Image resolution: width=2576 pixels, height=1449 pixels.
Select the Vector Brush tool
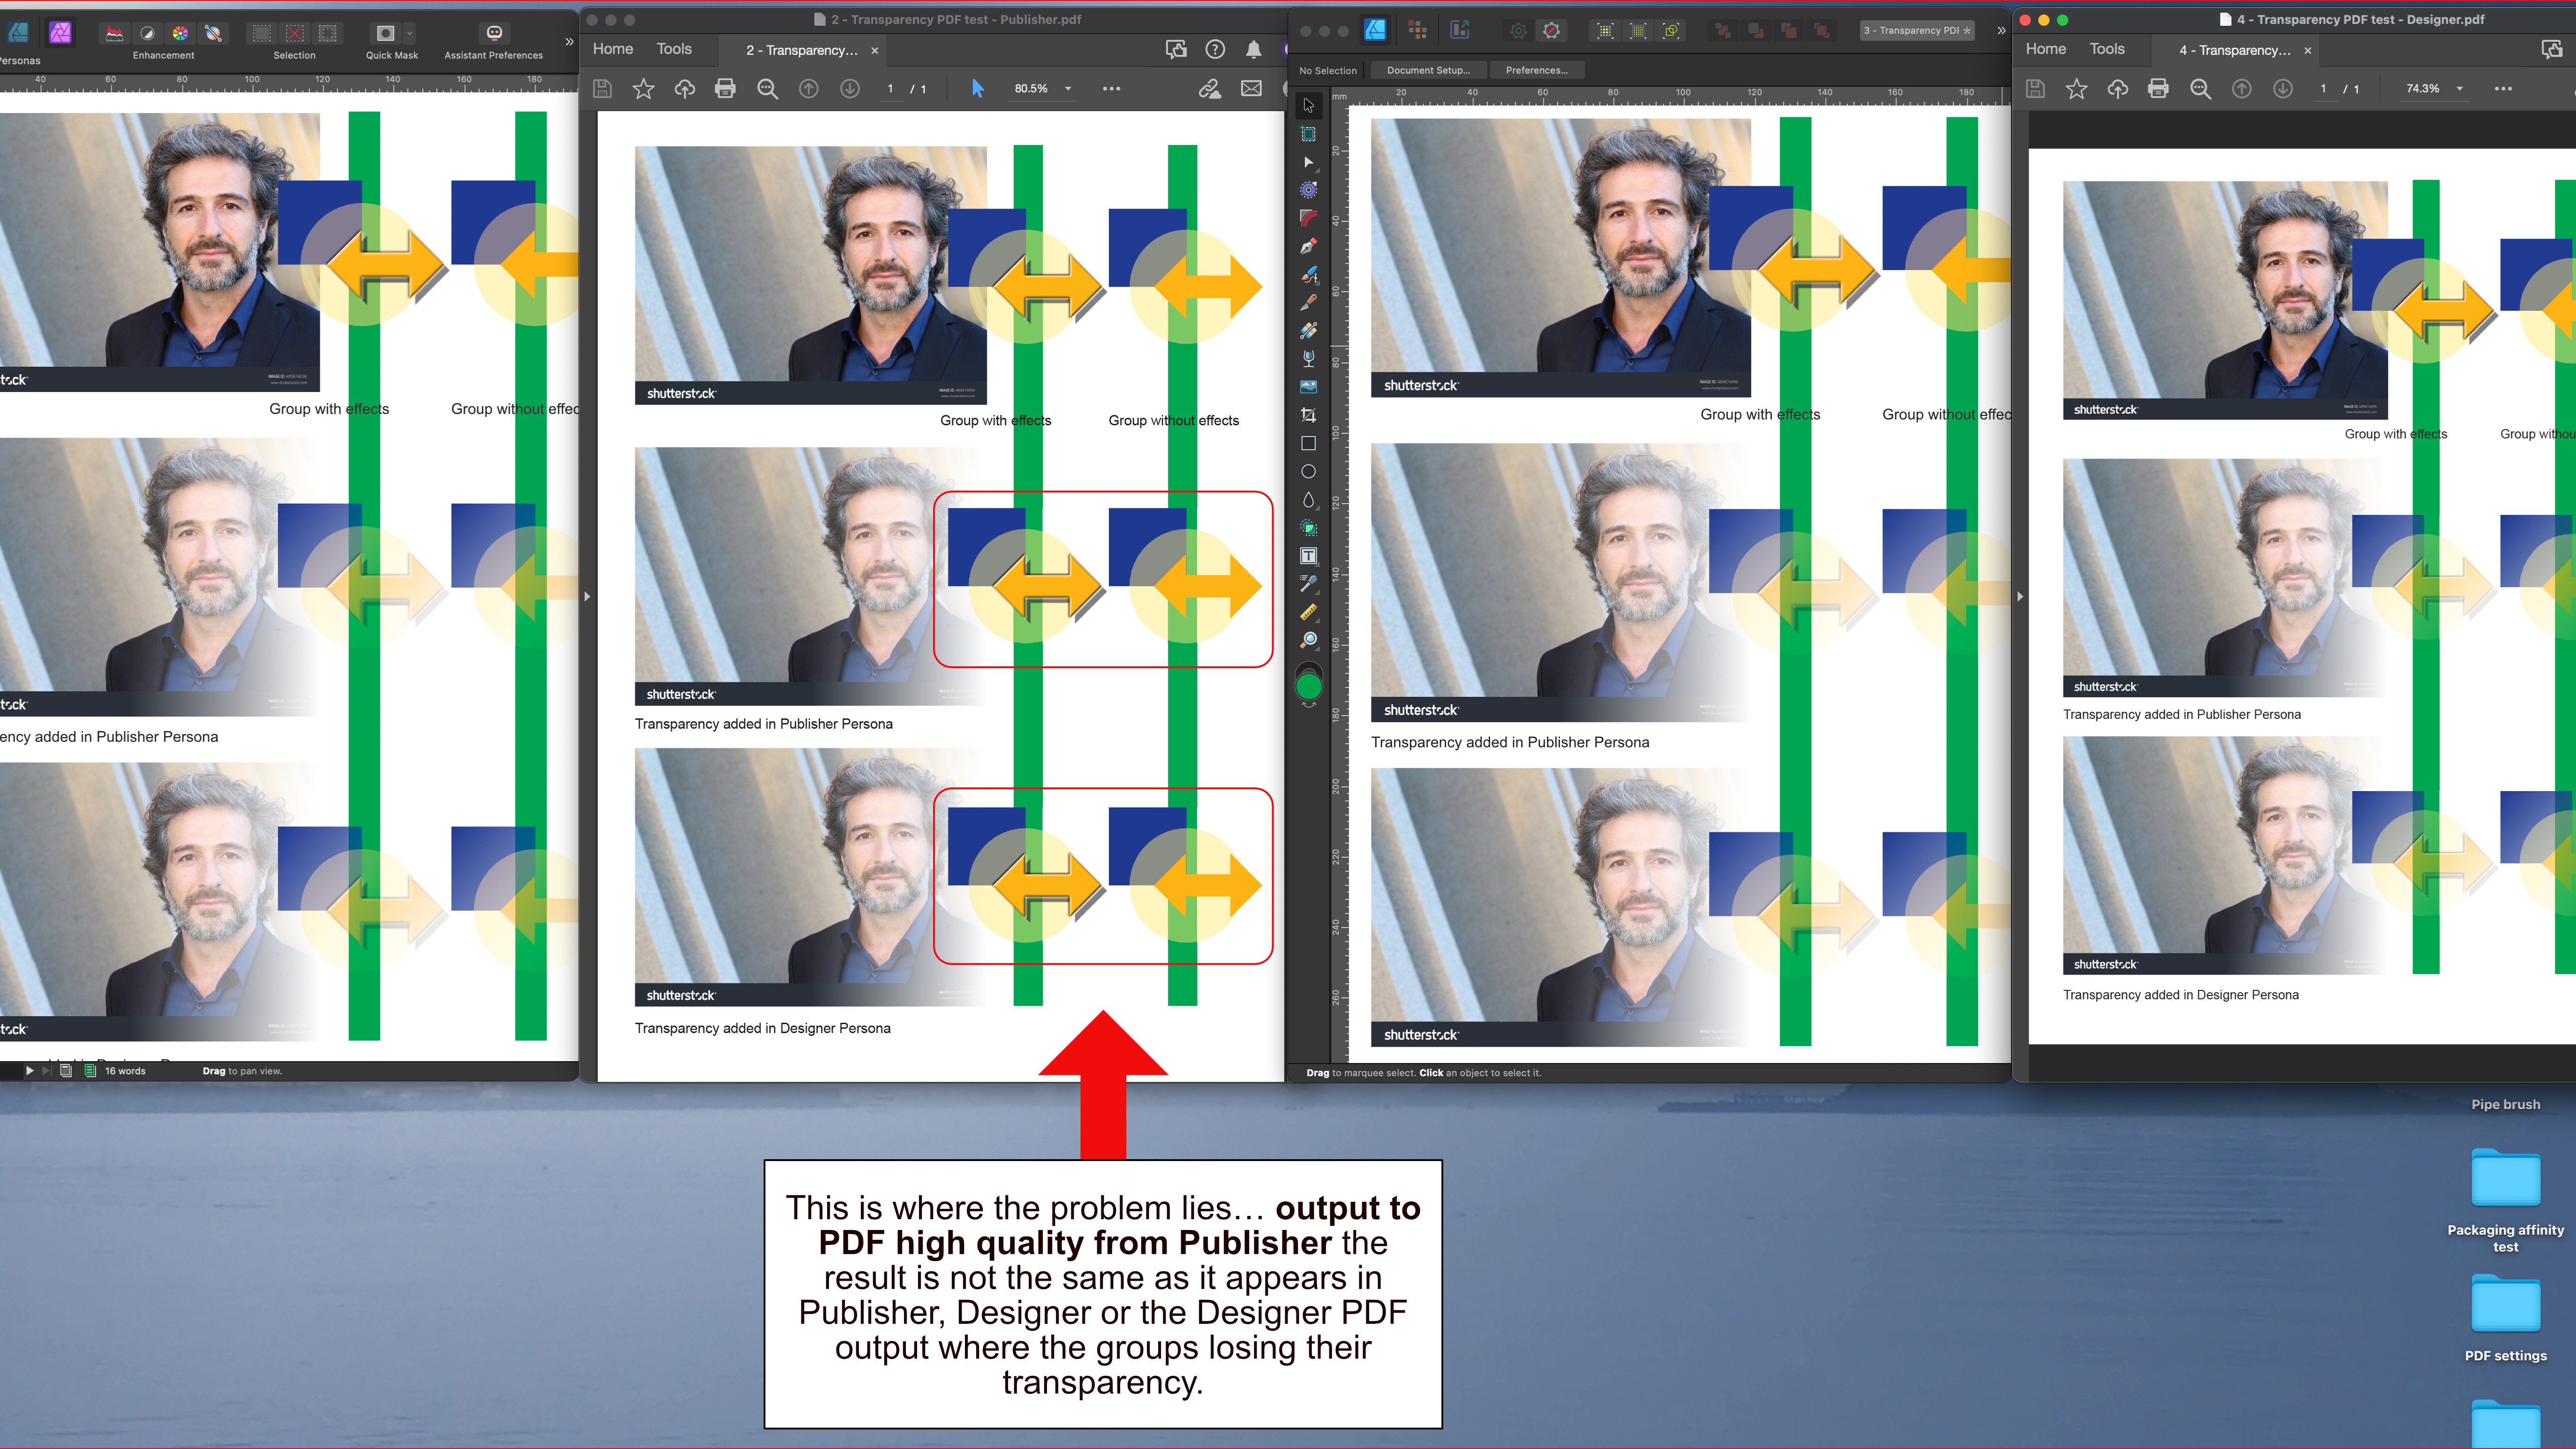tap(1308, 274)
